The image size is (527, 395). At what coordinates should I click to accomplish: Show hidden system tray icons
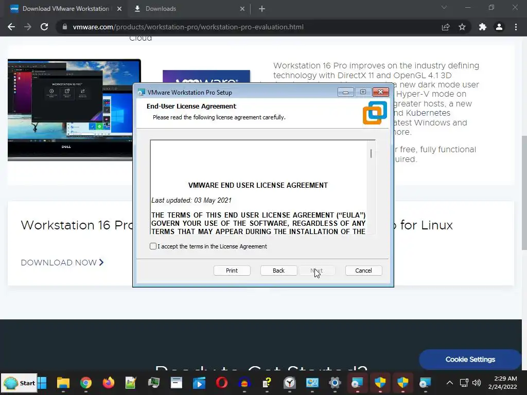click(450, 383)
